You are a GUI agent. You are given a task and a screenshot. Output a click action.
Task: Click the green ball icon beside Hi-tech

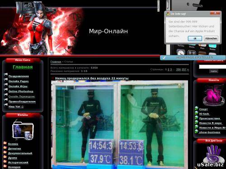196,113
